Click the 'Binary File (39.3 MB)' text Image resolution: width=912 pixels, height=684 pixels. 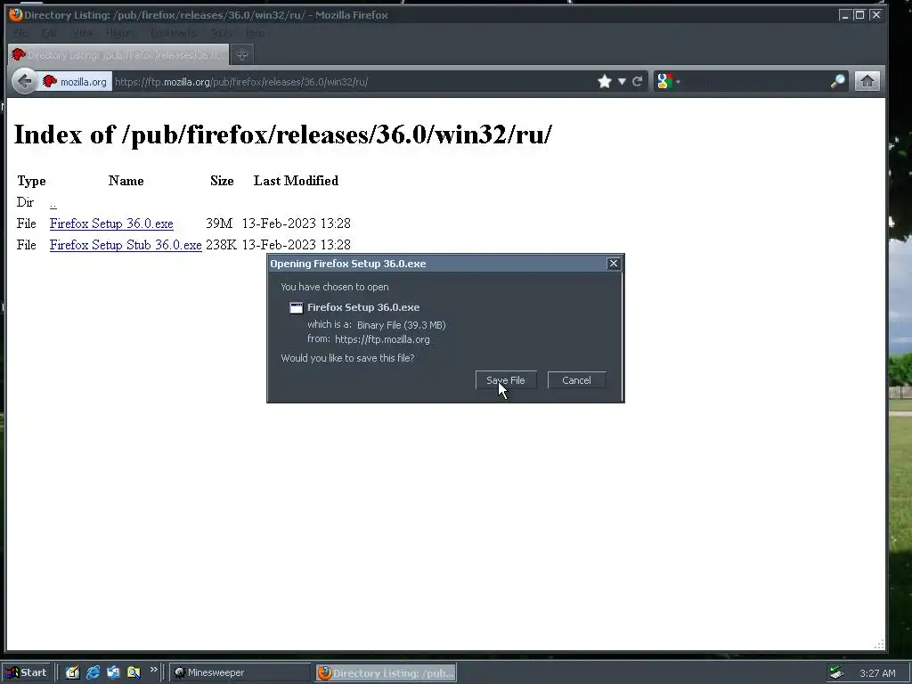[402, 325]
